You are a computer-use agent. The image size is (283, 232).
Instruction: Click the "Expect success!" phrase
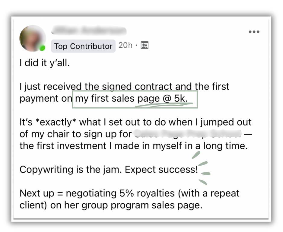point(161,169)
